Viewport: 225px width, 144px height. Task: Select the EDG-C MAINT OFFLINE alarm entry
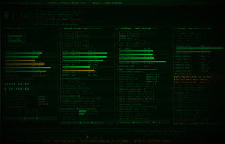pos(191,80)
